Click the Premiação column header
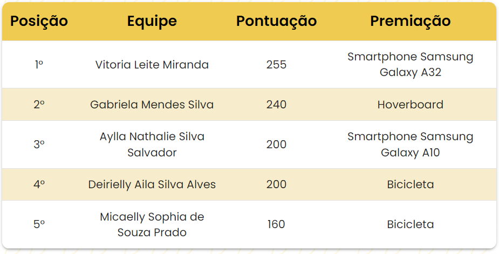Viewport: 499px width, 254px height. (410, 21)
